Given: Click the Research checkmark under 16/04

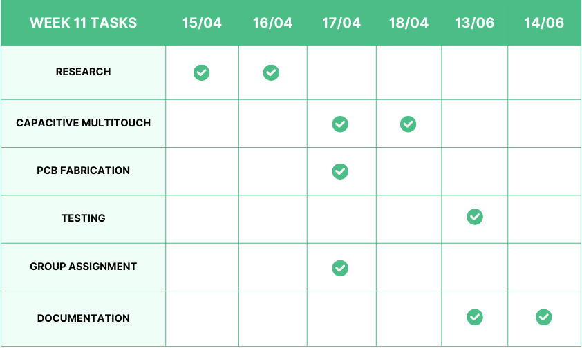Looking at the screenshot, I should [x=271, y=72].
